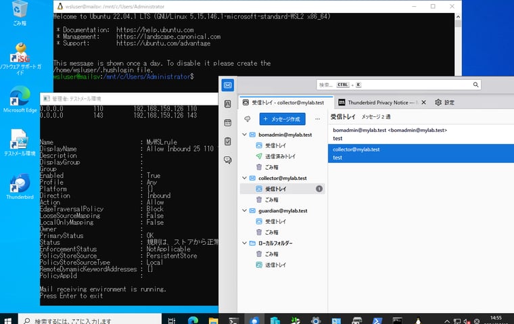Screen dimensions: 514x324
Task: Open 送信済みトレイ under bomadmin@mylab.test
Action: (282, 156)
